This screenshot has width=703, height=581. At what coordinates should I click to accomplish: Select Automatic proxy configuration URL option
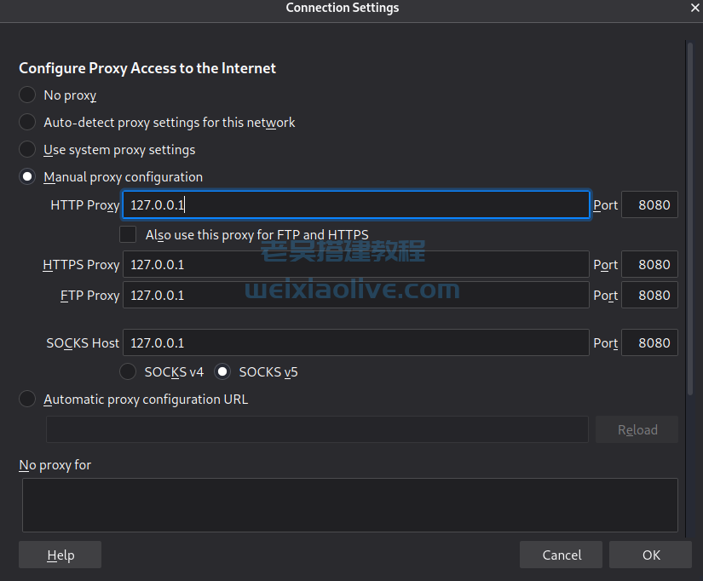pos(27,399)
